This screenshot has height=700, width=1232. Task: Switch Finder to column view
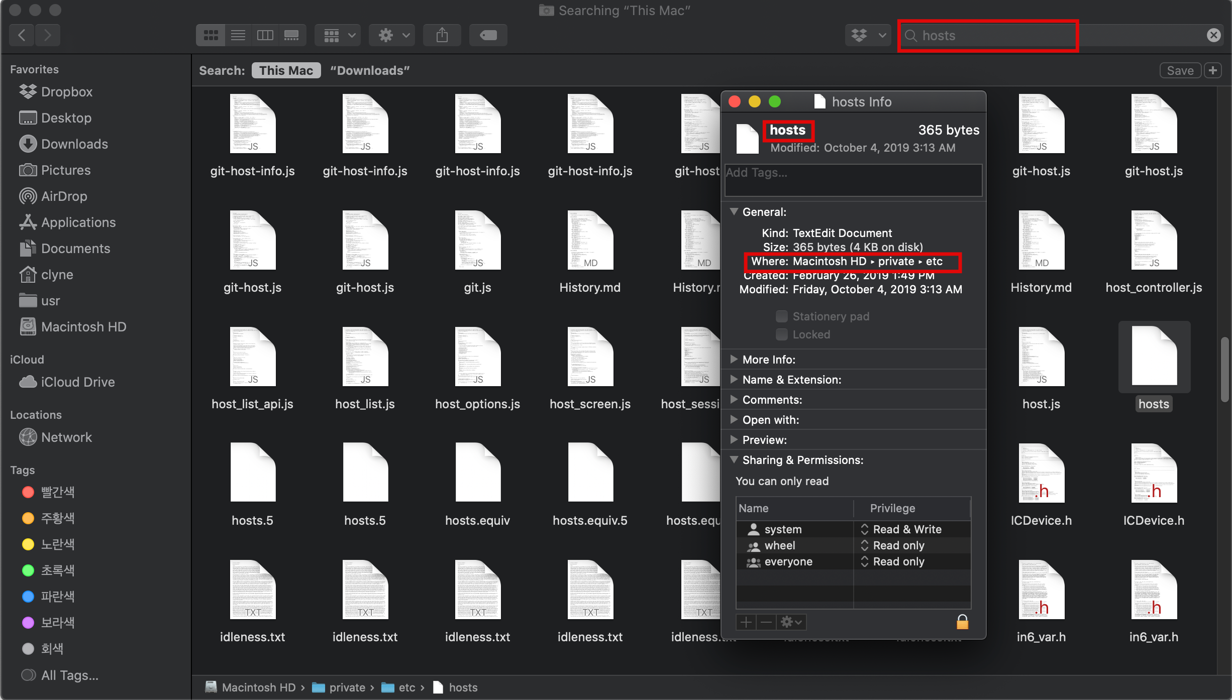265,35
